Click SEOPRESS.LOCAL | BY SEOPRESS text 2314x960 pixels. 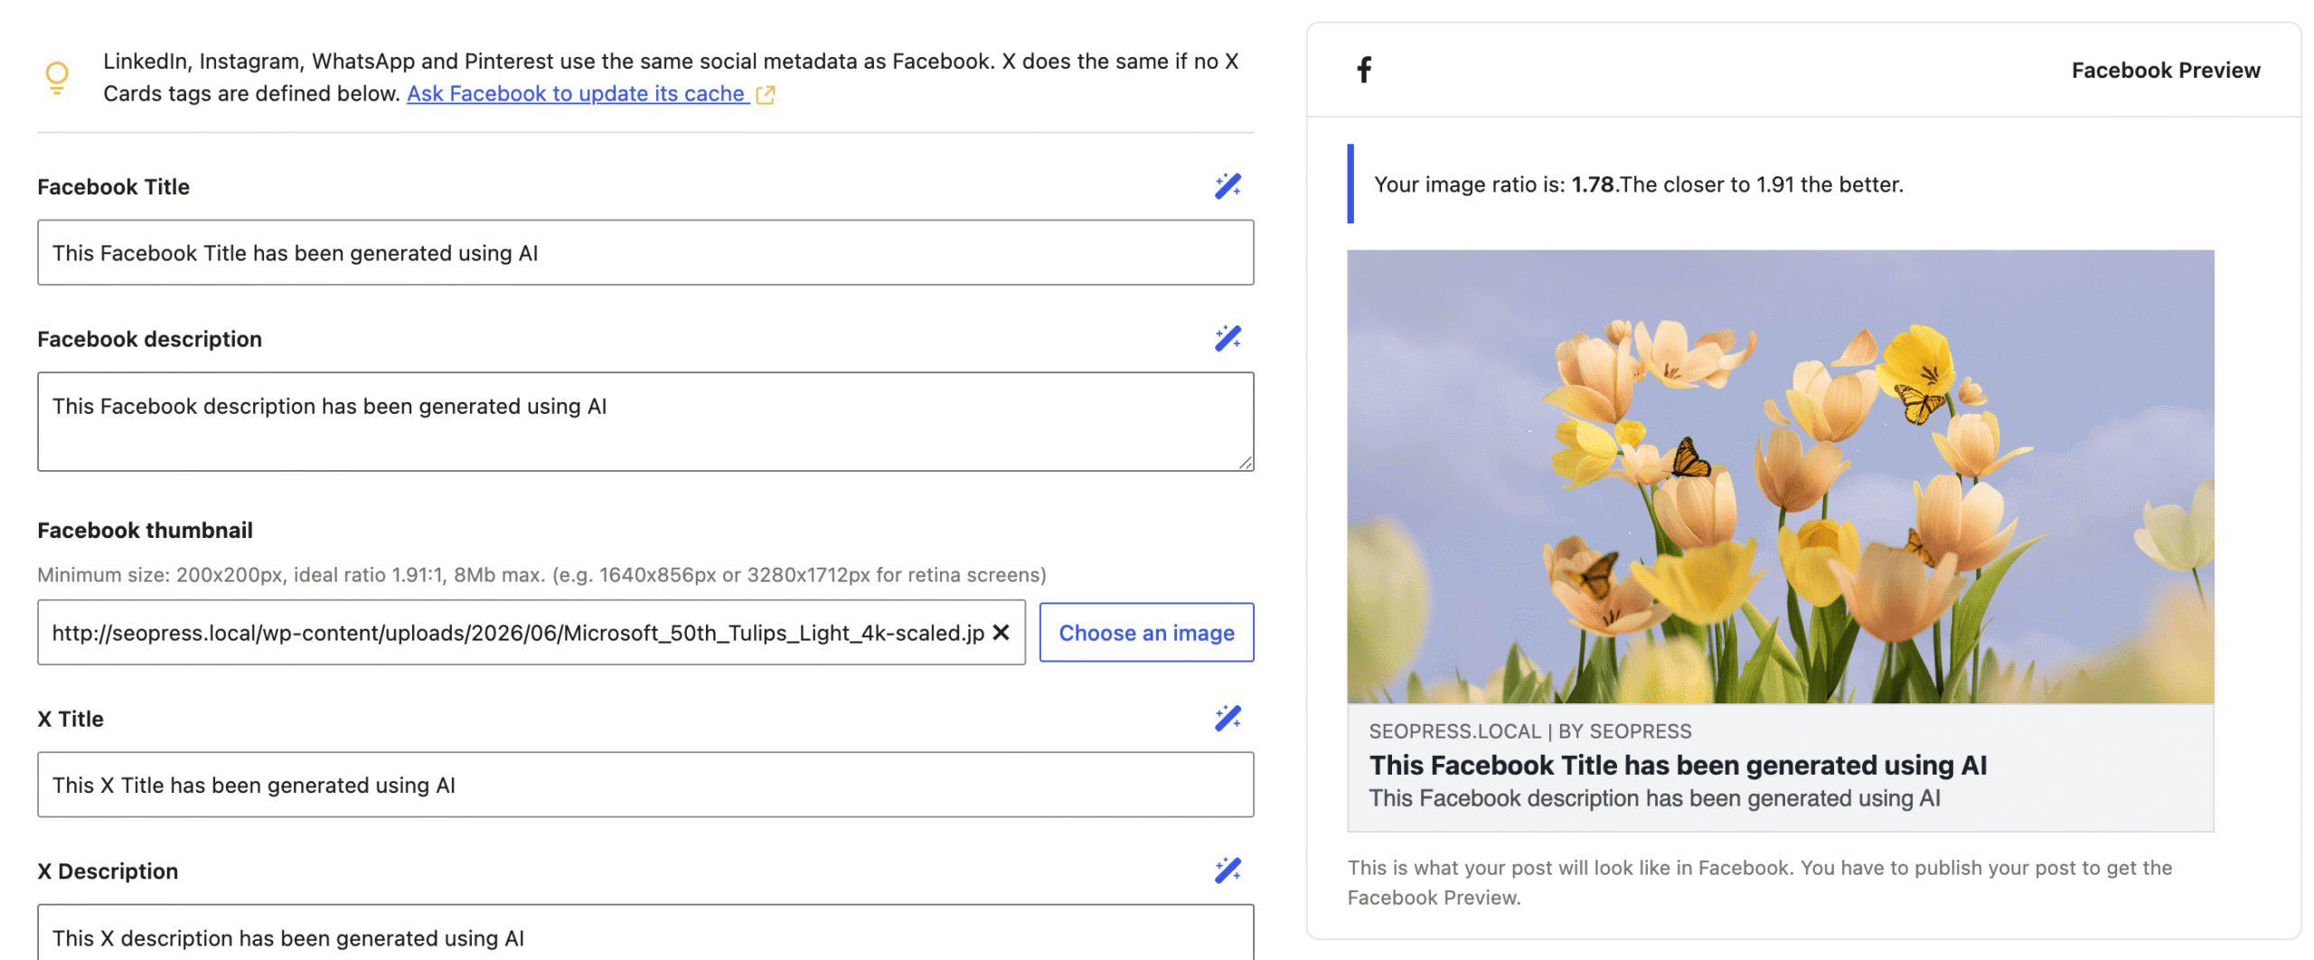coord(1529,731)
